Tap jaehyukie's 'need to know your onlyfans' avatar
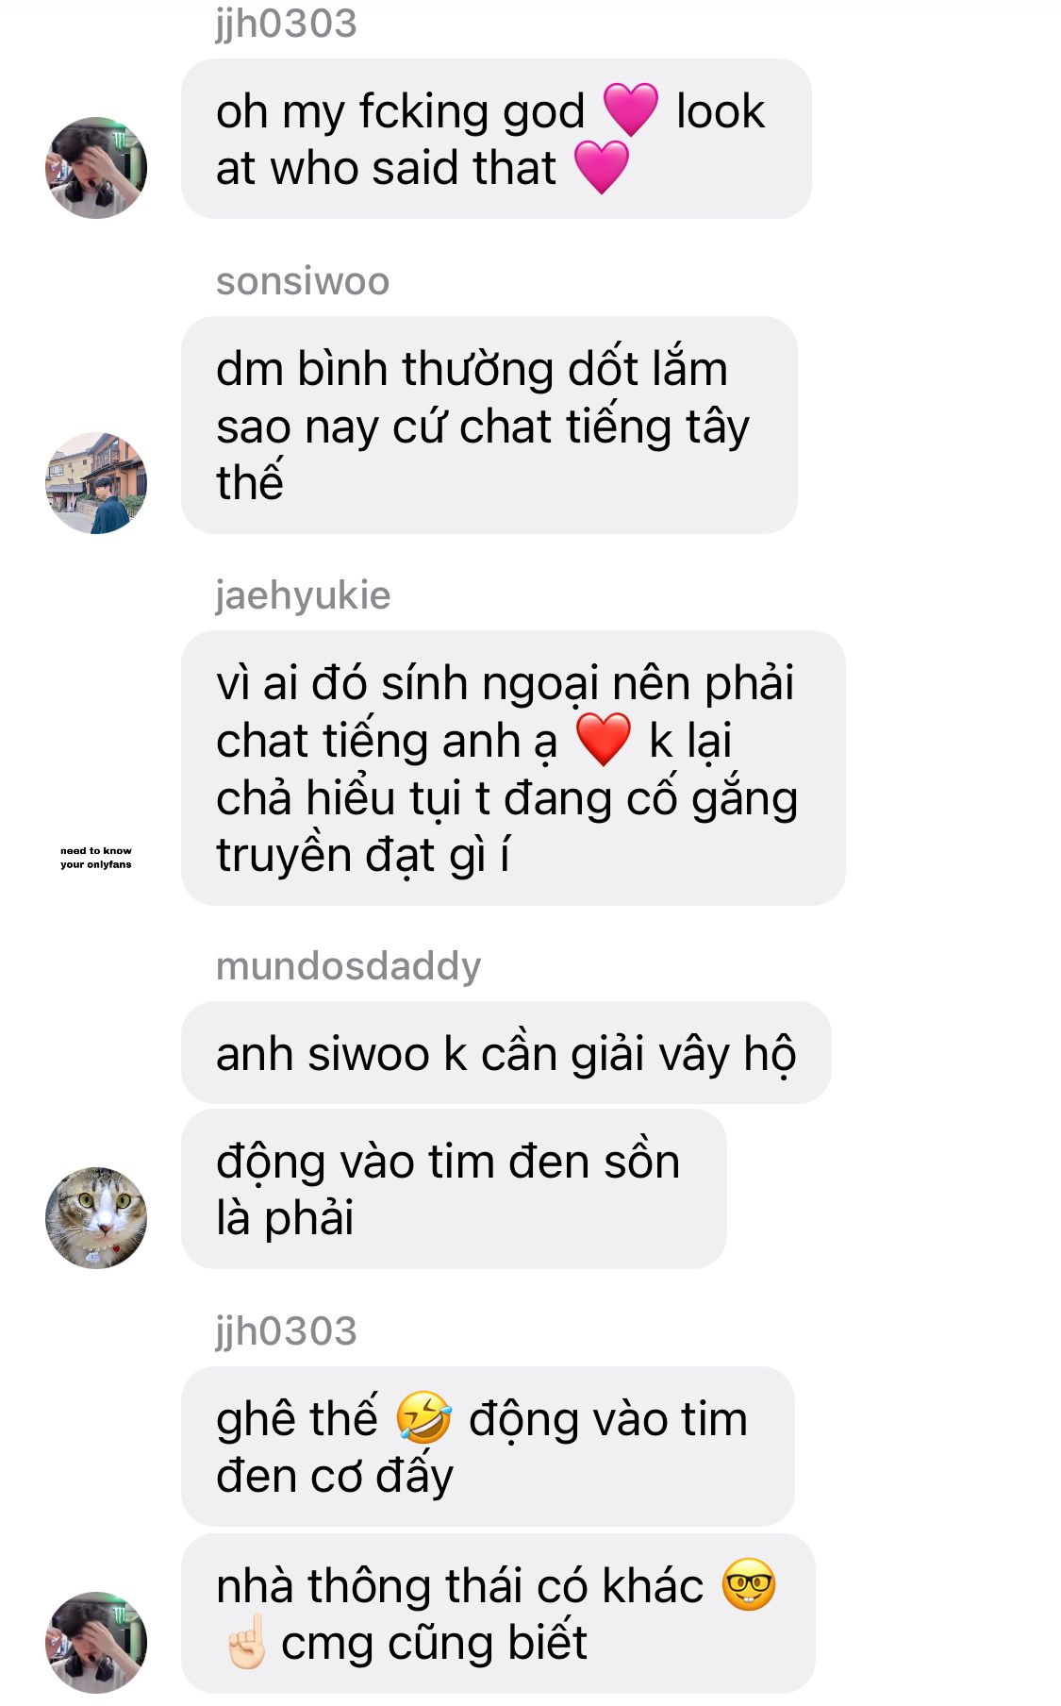This screenshot has height=1706, width=1061. coord(96,857)
